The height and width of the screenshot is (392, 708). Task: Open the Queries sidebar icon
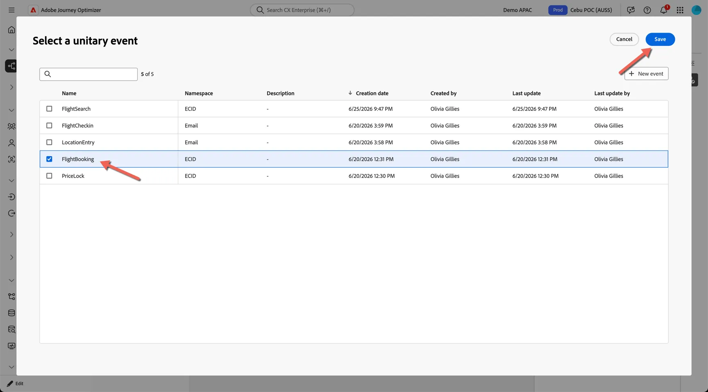pyautogui.click(x=11, y=329)
